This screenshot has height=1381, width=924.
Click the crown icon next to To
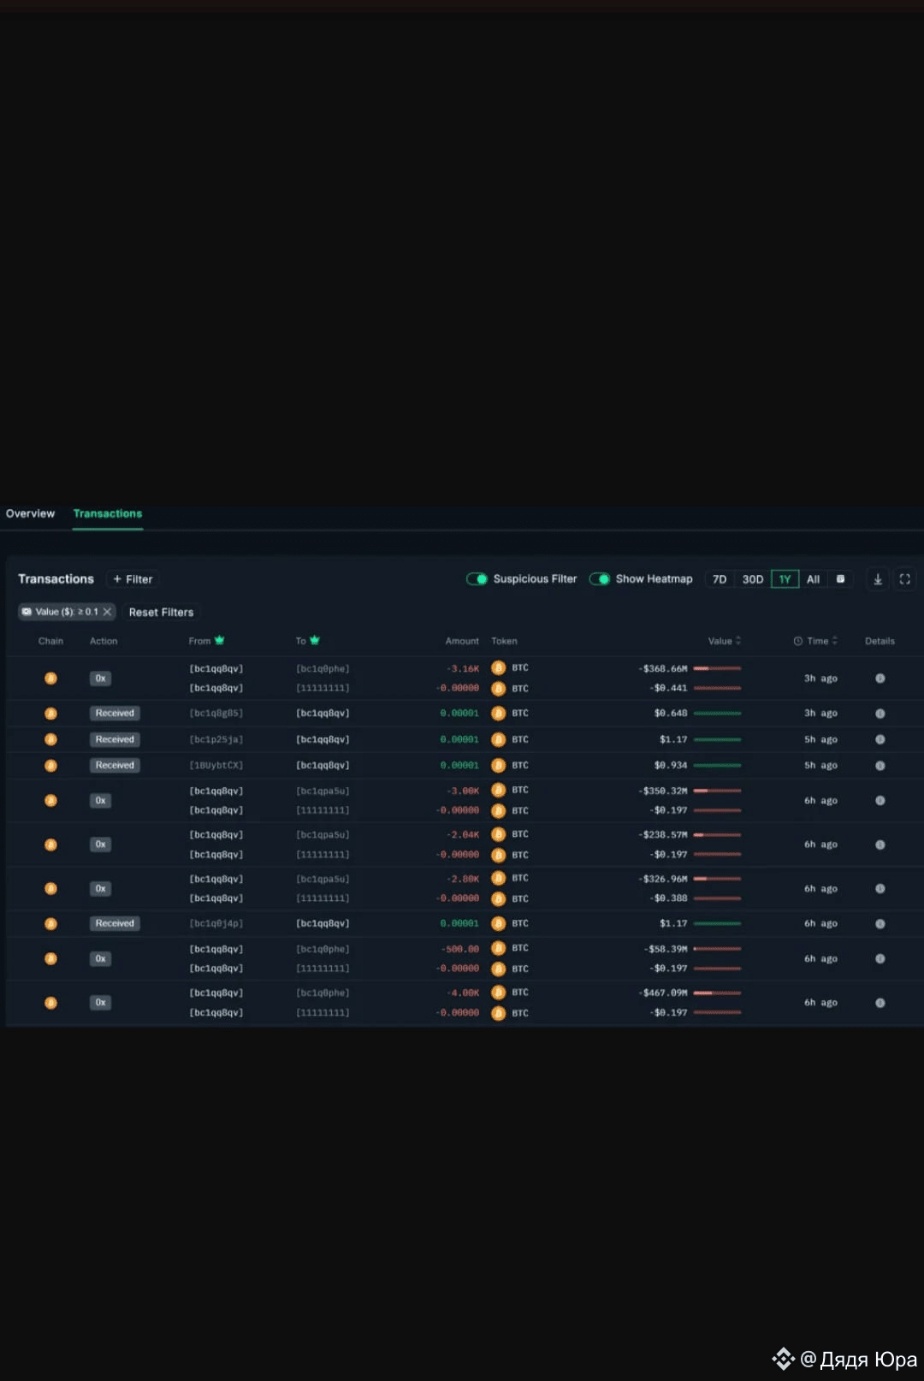click(x=315, y=640)
